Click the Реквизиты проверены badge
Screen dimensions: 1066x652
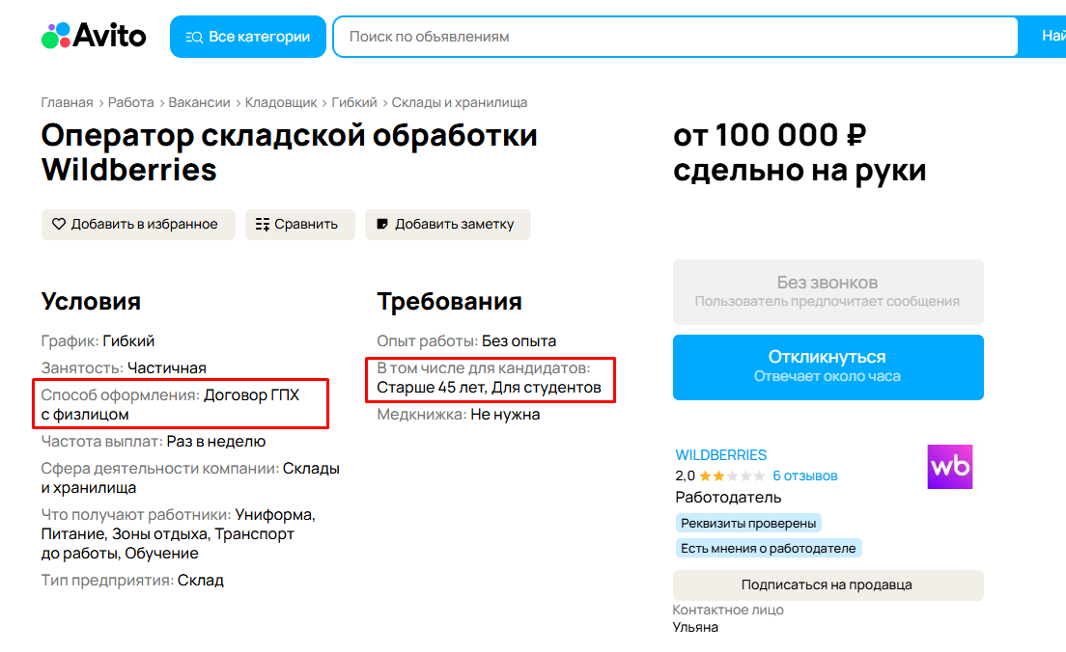748,523
